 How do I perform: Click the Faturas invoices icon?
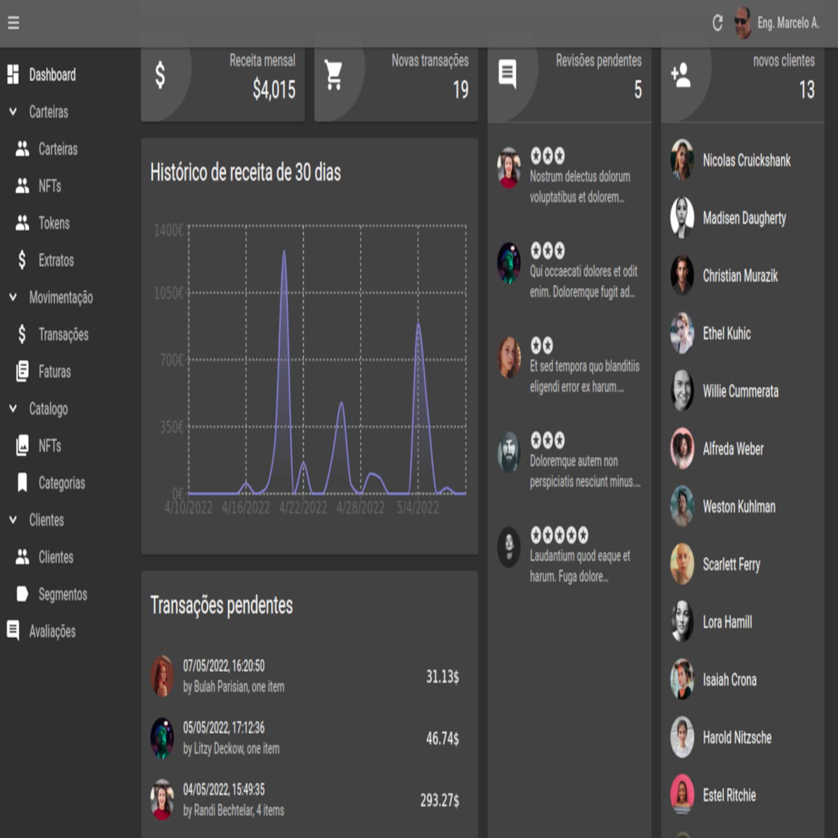point(22,371)
